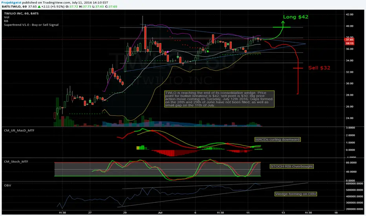Click the Jul marker on time axis
This screenshot has width=366, height=216.
(160, 213)
